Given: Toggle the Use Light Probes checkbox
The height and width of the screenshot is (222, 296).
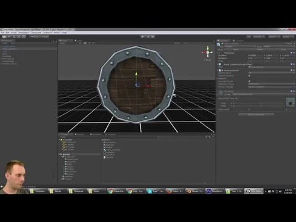Looking at the screenshot, I should tap(249, 81).
